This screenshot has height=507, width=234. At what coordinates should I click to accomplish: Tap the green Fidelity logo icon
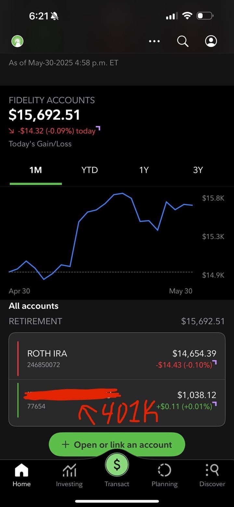coord(17,41)
